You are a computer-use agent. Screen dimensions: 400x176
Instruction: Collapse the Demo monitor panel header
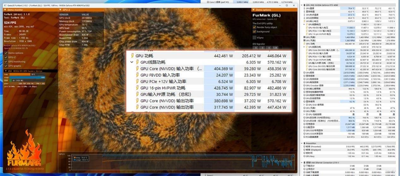(x=6, y=10)
